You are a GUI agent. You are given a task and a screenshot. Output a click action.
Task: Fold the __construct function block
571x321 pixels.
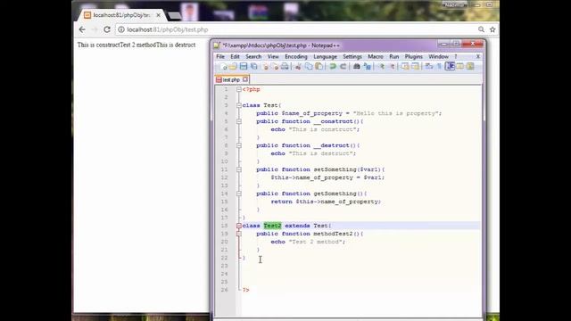(239, 121)
